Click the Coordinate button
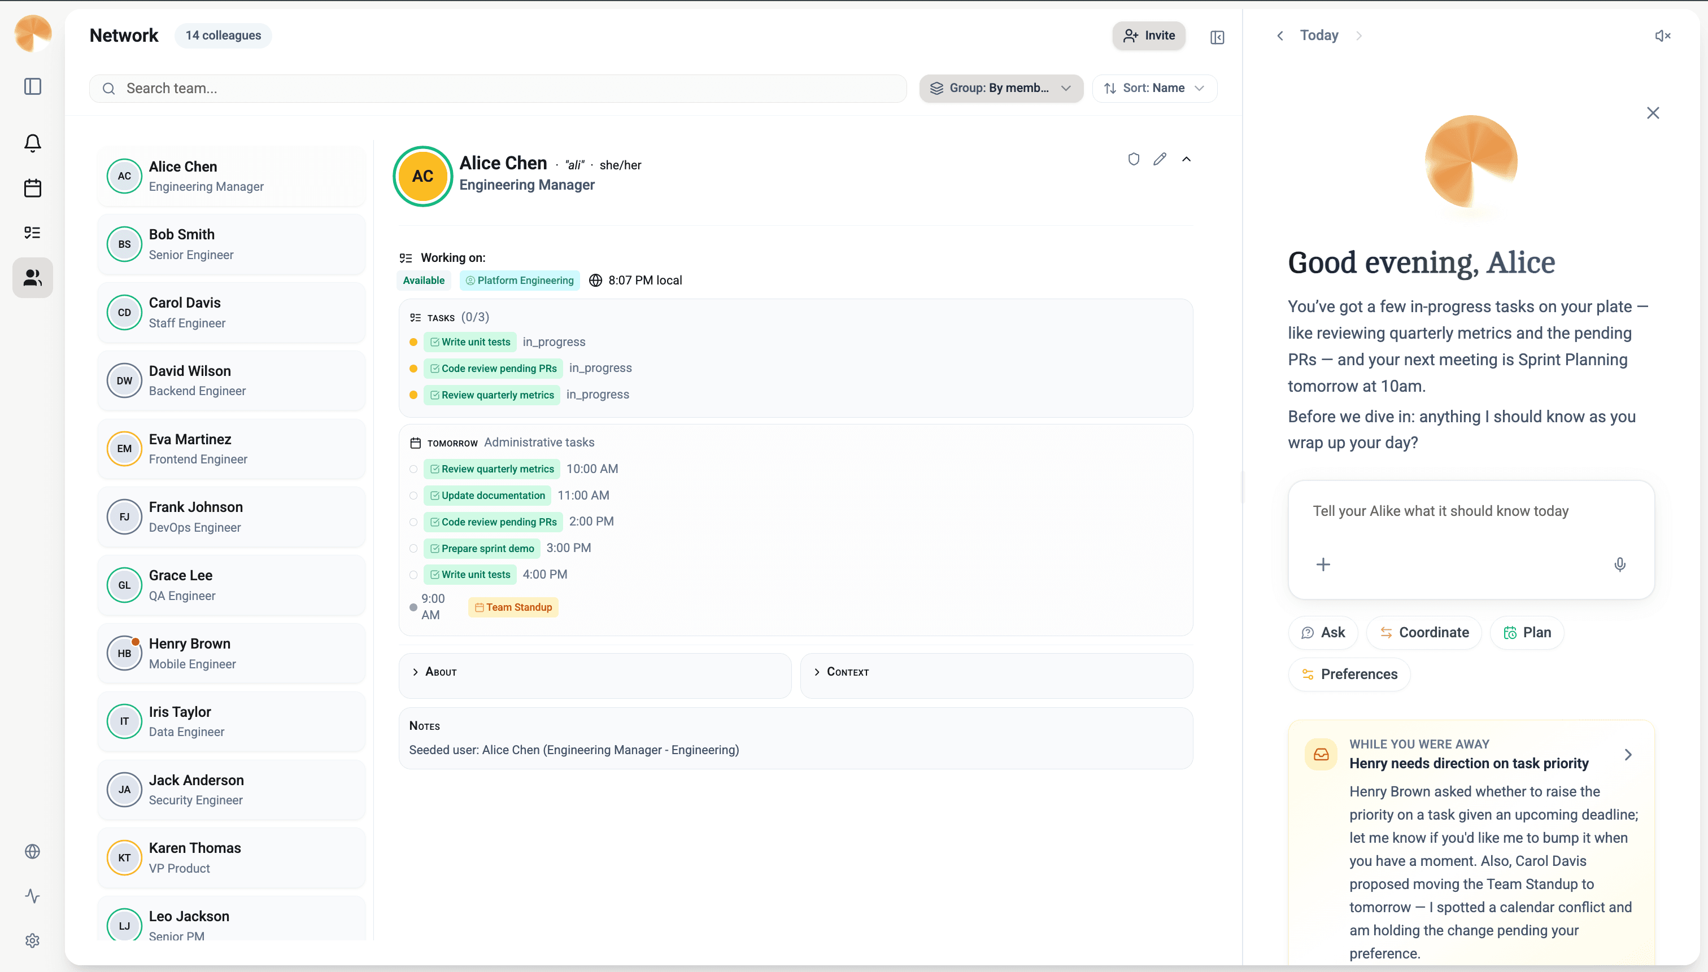Viewport: 1708px width, 972px height. pos(1424,633)
